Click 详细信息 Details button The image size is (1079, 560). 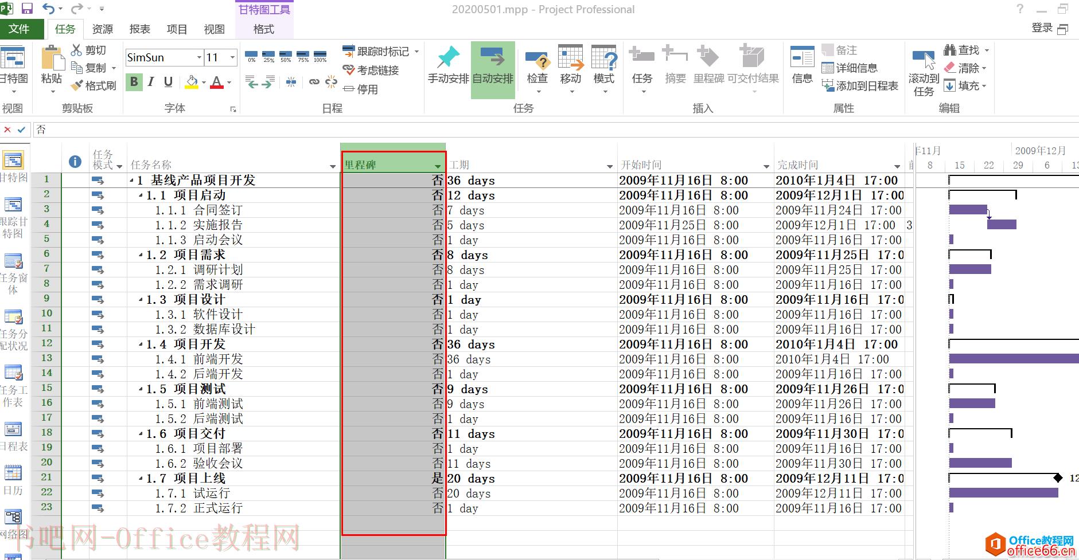[850, 68]
